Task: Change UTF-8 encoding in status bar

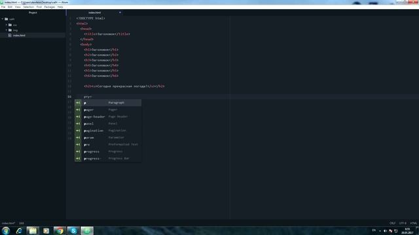Action: [403, 223]
